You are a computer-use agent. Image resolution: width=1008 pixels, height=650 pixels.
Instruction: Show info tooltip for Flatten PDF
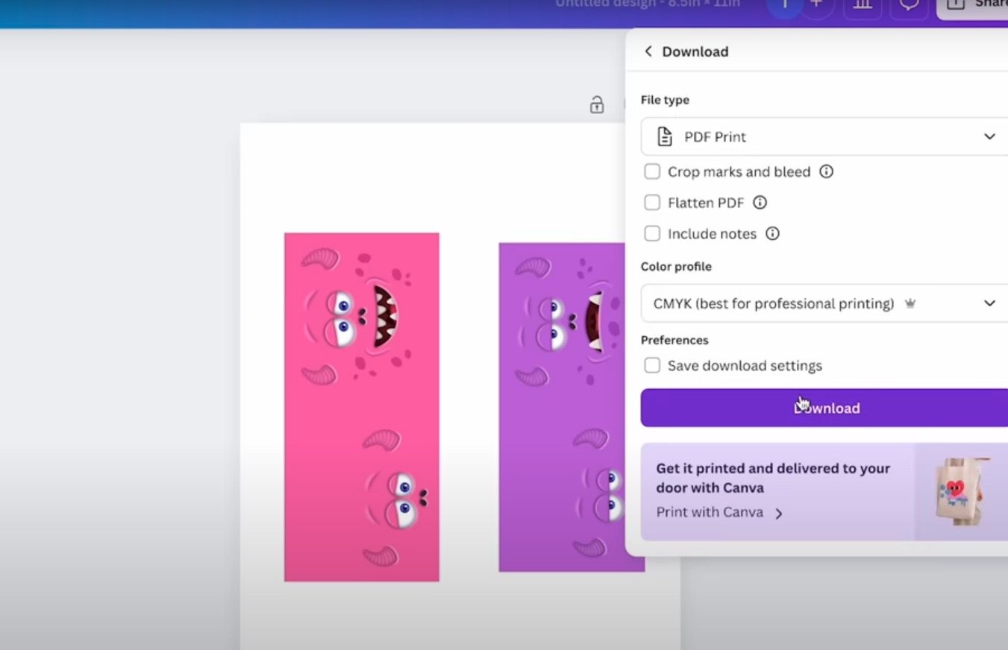coord(760,203)
